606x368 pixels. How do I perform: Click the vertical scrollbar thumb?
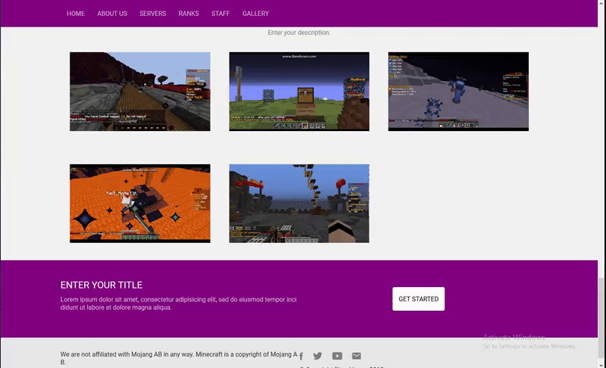click(x=601, y=318)
